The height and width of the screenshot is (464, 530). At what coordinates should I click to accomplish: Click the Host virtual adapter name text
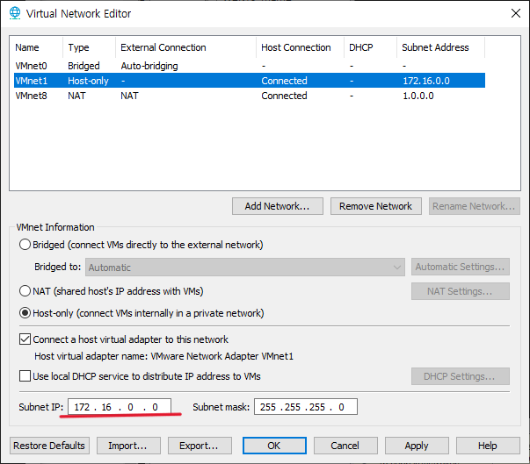click(x=164, y=356)
